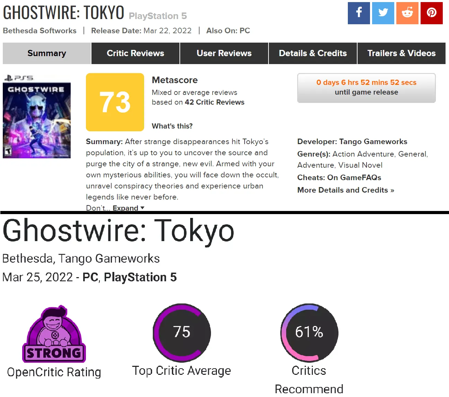Click the OpenCritic Rating label
Image resolution: width=449 pixels, height=397 pixels.
(x=54, y=372)
